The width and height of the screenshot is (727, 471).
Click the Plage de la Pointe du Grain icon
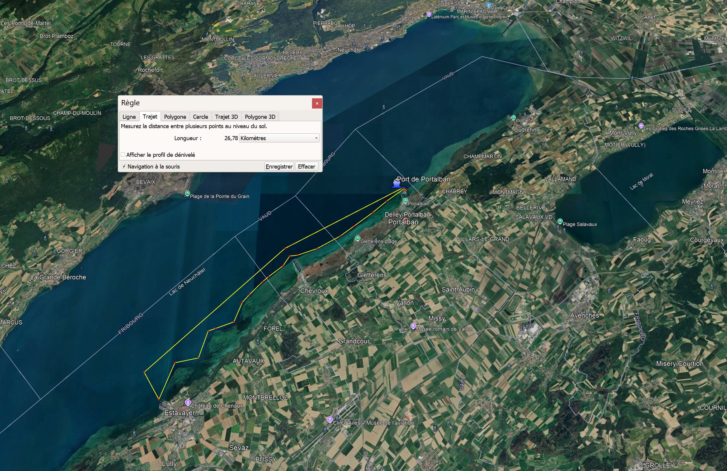pyautogui.click(x=187, y=194)
